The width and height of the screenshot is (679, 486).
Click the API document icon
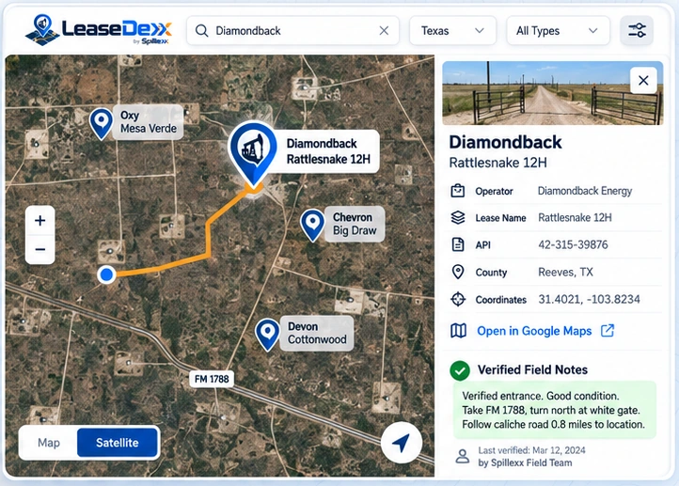point(458,244)
